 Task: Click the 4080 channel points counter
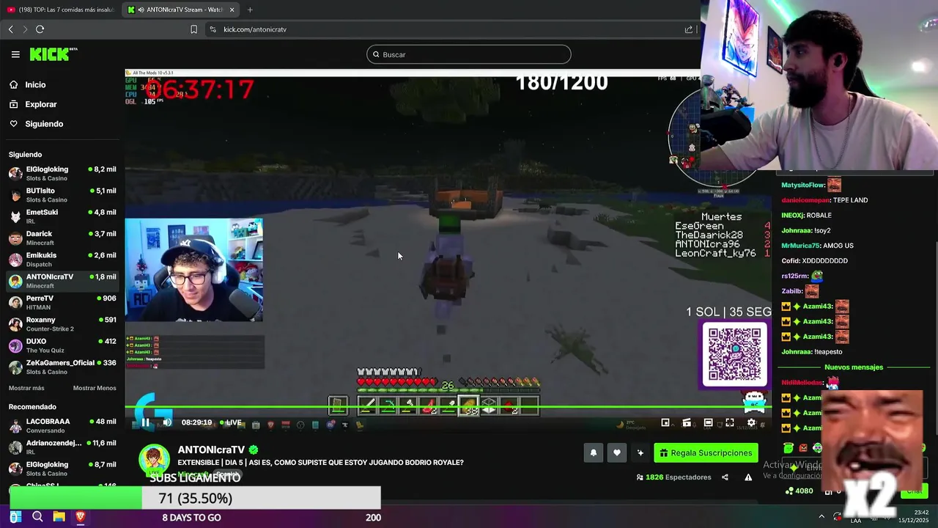[799, 491]
